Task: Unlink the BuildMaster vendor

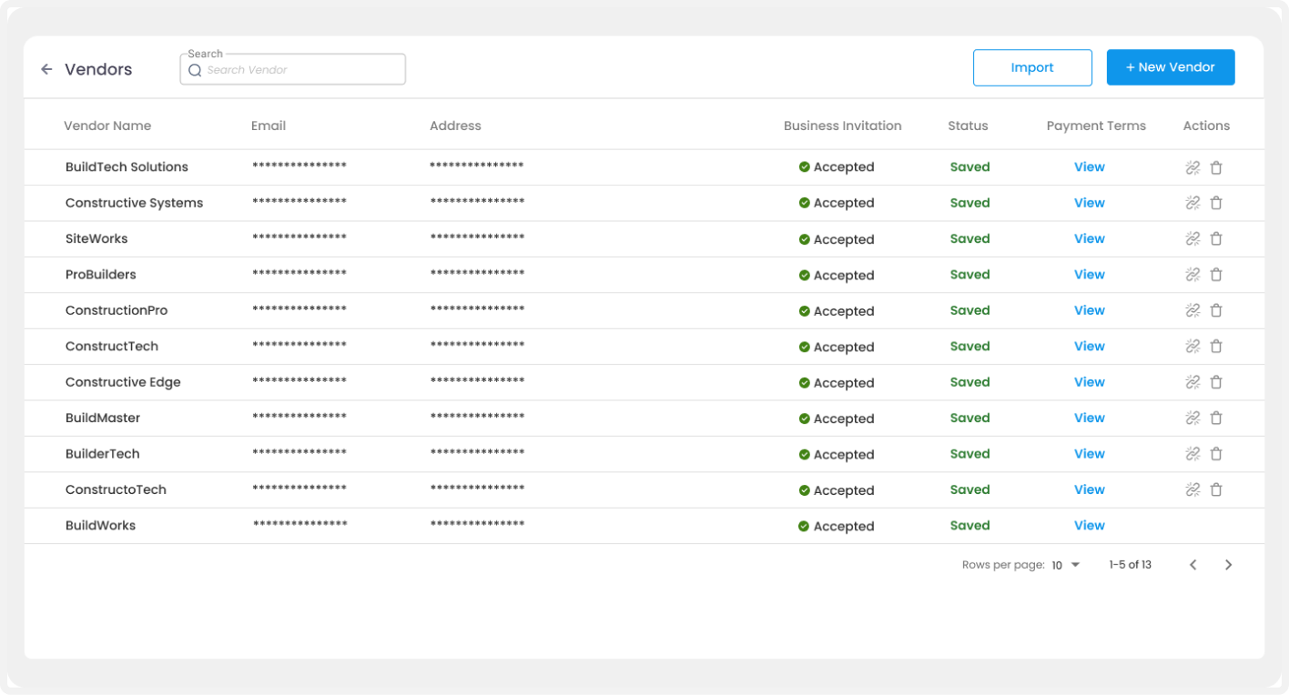Action: tap(1193, 418)
